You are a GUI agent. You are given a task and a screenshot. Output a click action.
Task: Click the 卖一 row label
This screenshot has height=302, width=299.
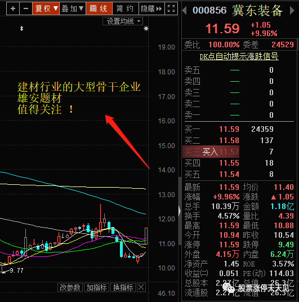[192, 116]
